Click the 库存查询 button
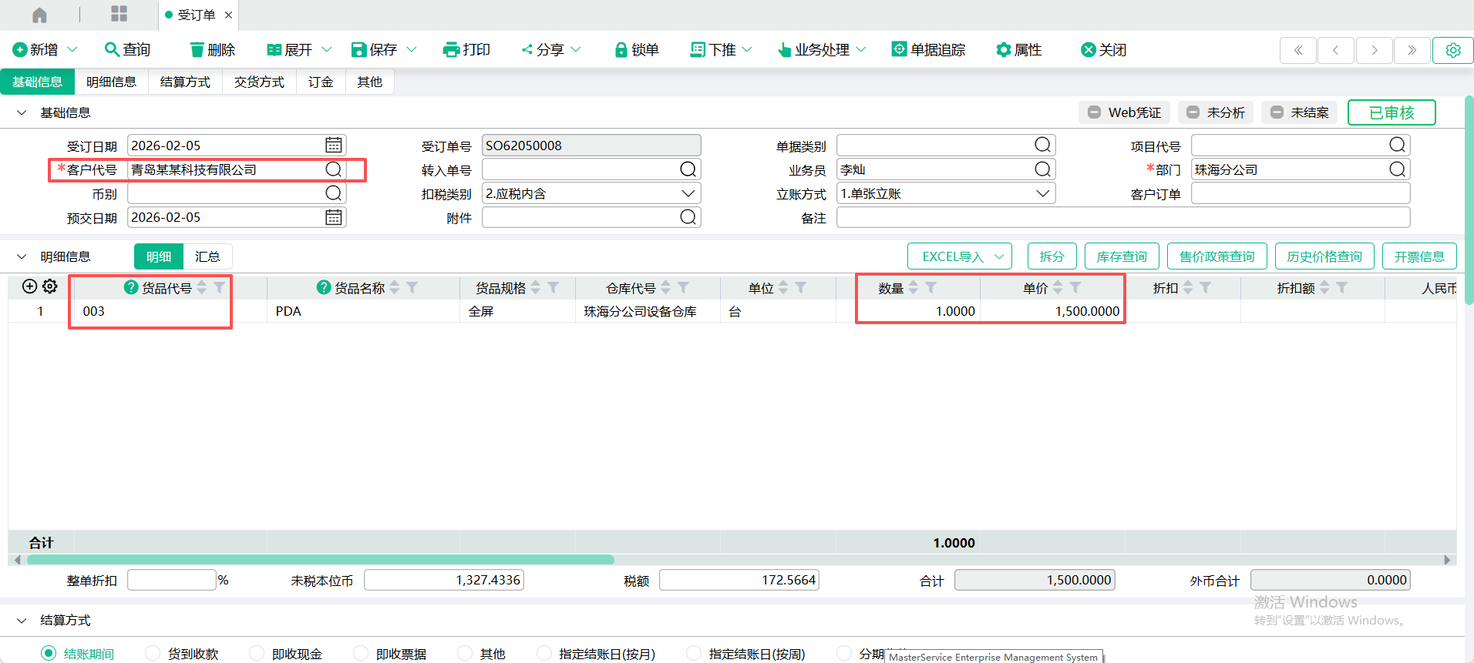The width and height of the screenshot is (1474, 663). (x=1121, y=256)
